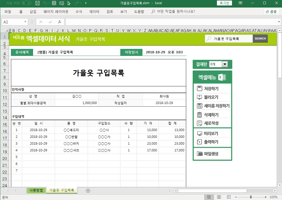This screenshot has width=282, height=200.
Task: Click 파일생성 folder icon button
Action: tap(200, 154)
